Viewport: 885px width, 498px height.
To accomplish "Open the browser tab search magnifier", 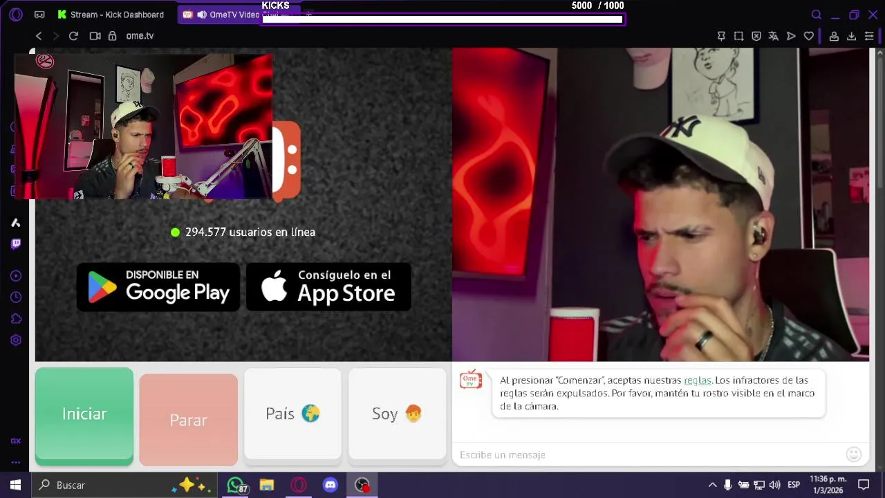I will pos(817,15).
